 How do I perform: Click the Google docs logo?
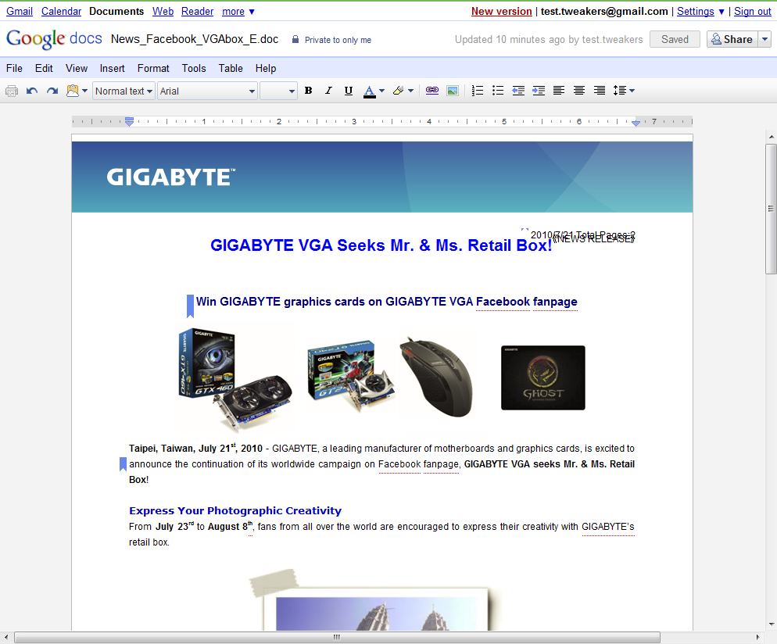tap(54, 38)
